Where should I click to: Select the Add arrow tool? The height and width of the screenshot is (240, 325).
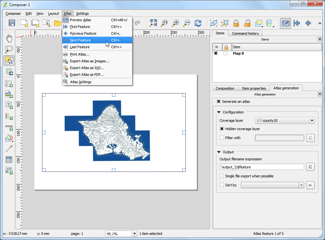click(9, 148)
